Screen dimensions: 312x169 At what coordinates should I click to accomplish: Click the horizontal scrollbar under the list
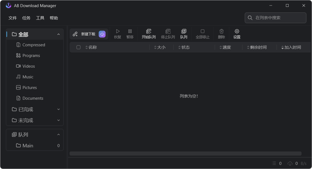pos(186,154)
